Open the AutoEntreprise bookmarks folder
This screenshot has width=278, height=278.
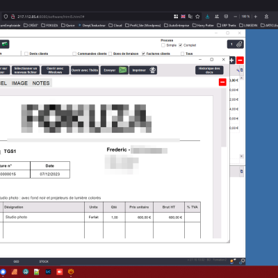pos(177,25)
